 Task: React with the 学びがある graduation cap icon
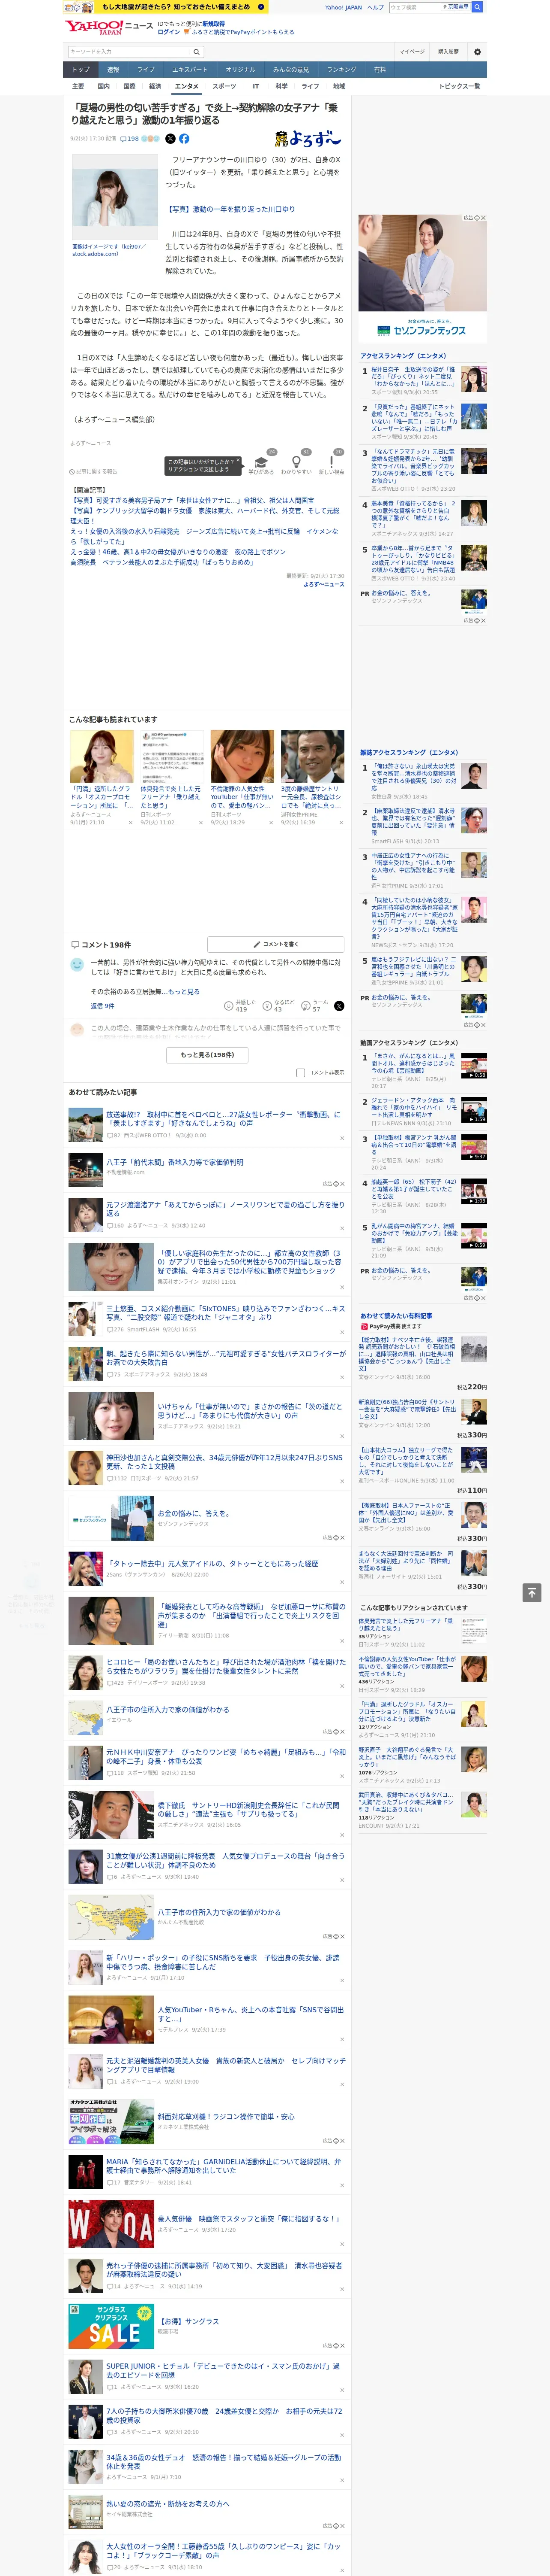(263, 462)
